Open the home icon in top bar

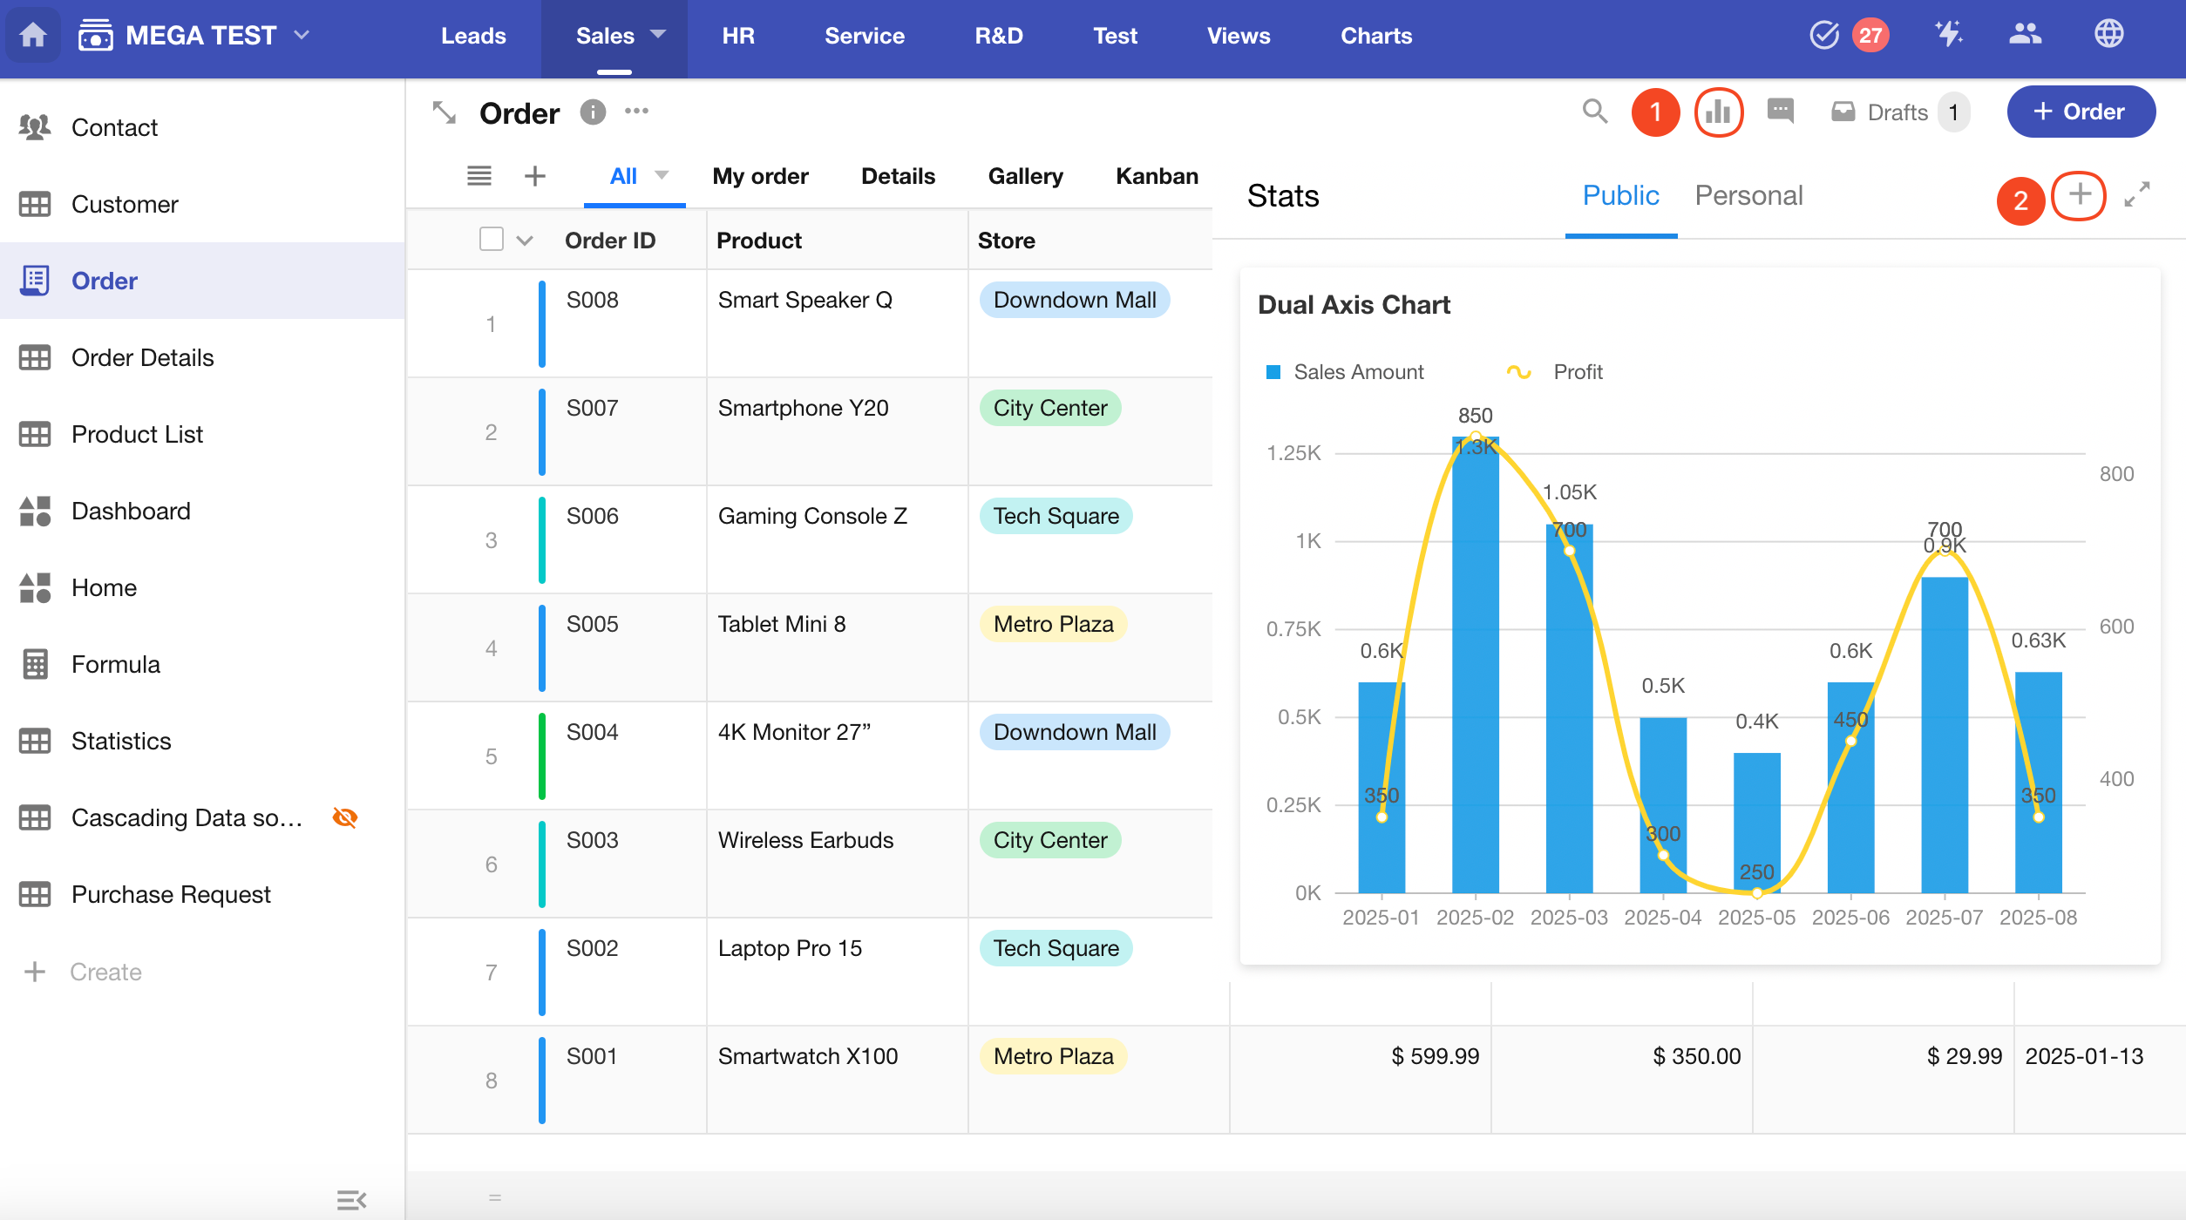point(33,35)
